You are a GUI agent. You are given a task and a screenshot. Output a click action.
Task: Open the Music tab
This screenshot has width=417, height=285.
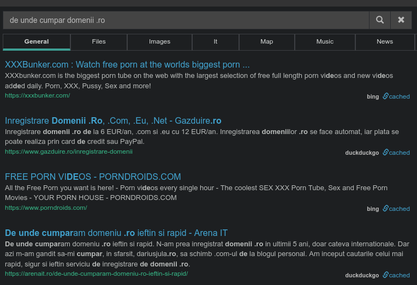click(x=325, y=42)
